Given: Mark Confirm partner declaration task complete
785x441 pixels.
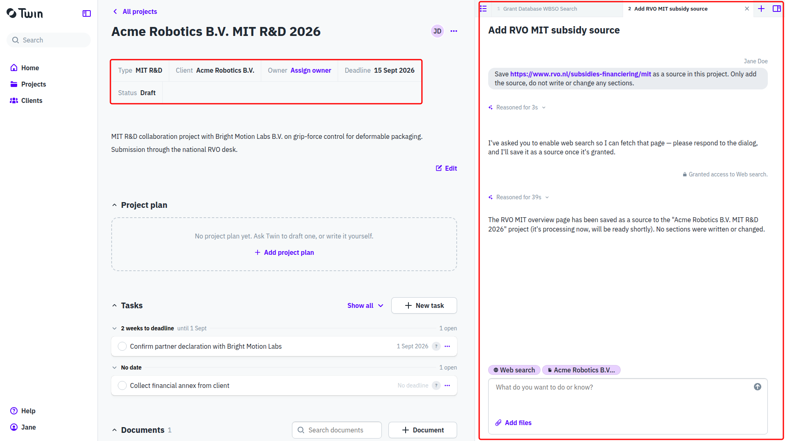Looking at the screenshot, I should tap(122, 346).
